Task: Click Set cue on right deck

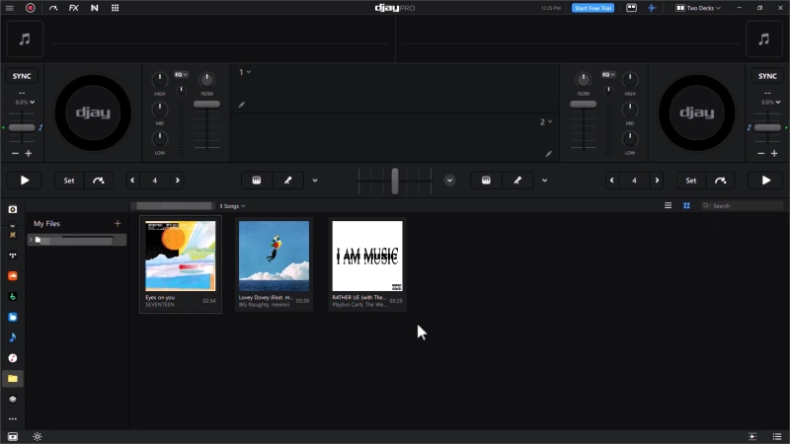Action: [x=690, y=181]
